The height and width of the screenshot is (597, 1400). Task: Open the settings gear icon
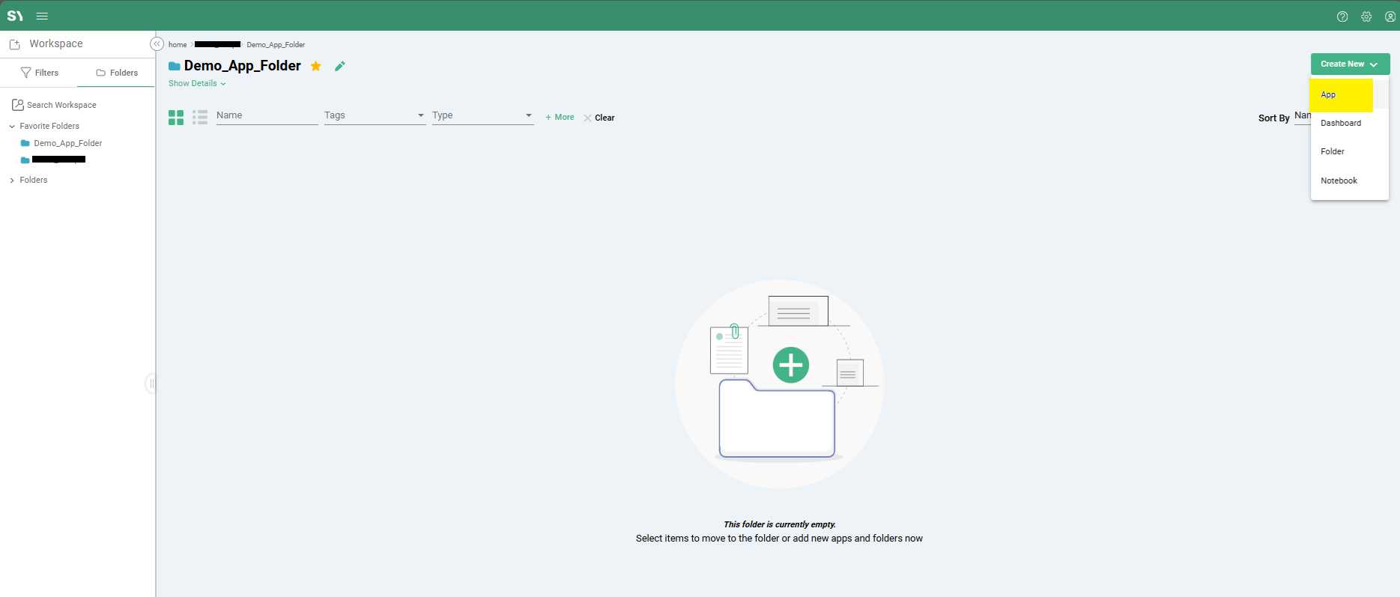point(1366,16)
